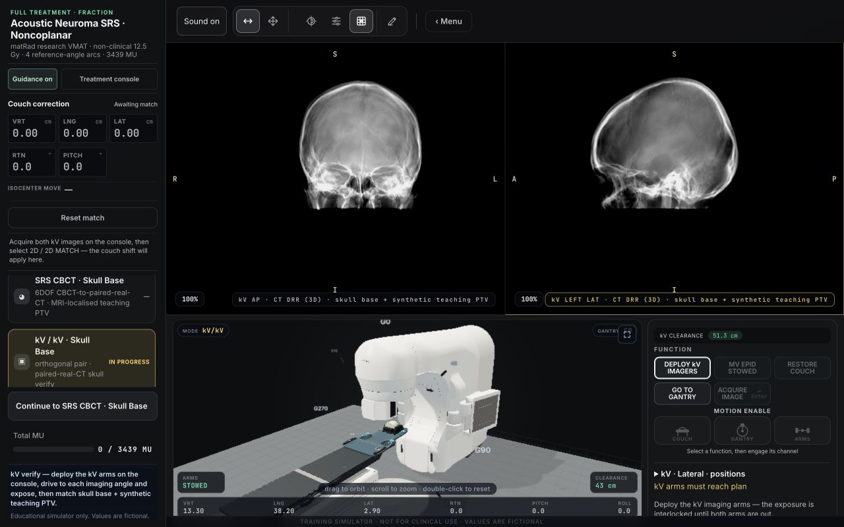The width and height of the screenshot is (844, 527).
Task: Select the SRS CBCT · Skull Base step
Action: [82, 298]
